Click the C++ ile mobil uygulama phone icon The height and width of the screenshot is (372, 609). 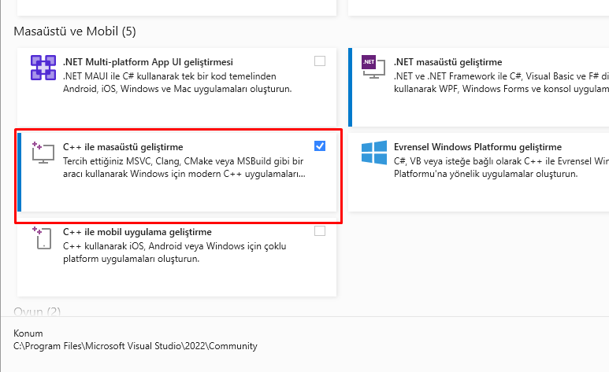(x=42, y=238)
